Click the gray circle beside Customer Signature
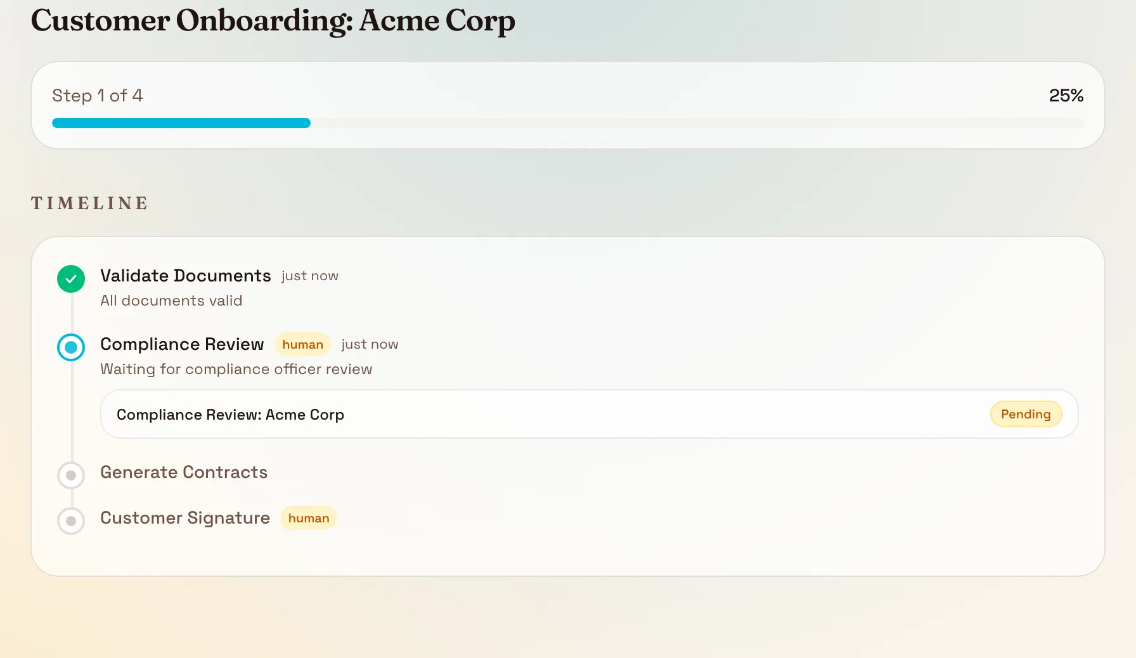Image resolution: width=1136 pixels, height=658 pixels. (x=70, y=521)
